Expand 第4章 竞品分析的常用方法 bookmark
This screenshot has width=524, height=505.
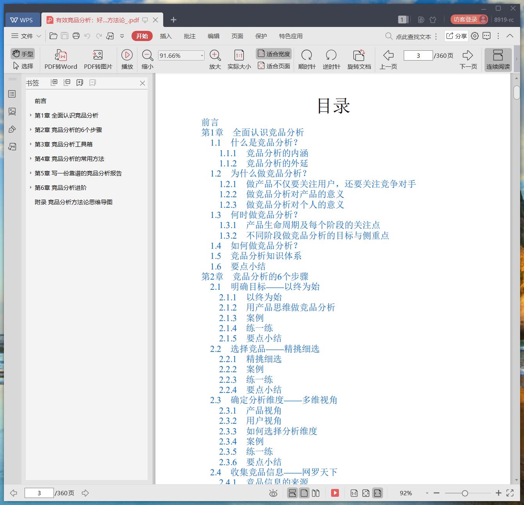(31, 159)
